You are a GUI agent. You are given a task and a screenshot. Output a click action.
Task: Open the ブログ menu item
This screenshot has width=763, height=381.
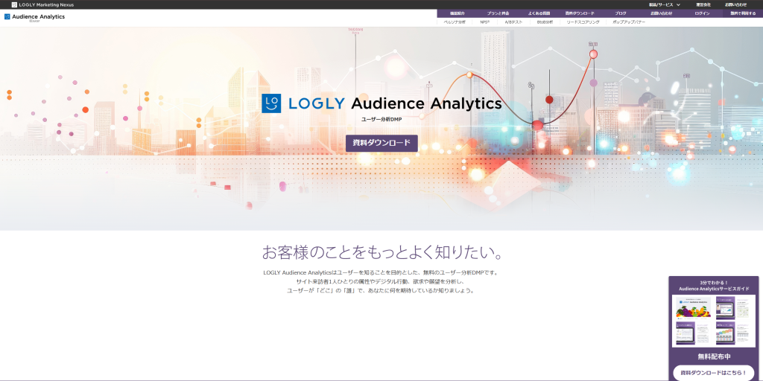(621, 13)
